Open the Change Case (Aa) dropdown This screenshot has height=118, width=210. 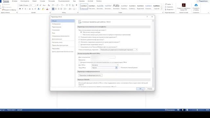click(x=44, y=5)
